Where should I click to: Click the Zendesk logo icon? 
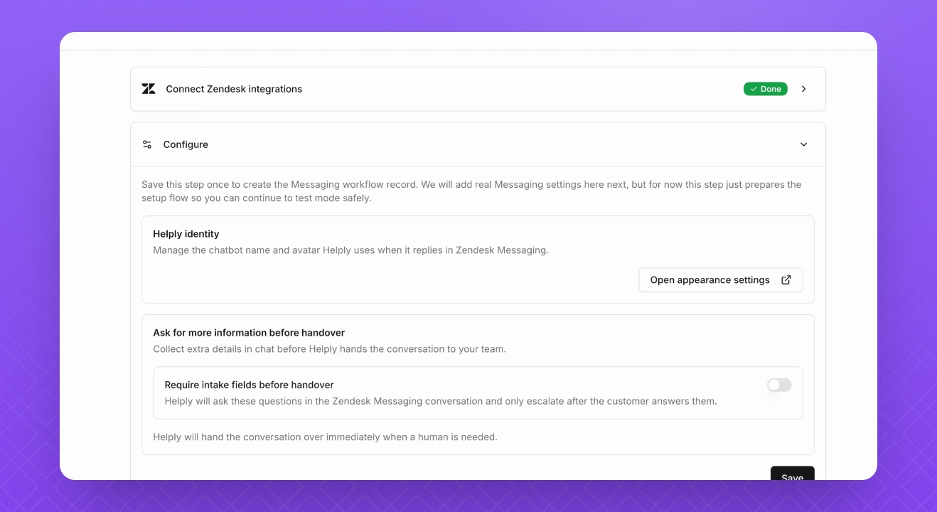click(x=149, y=89)
